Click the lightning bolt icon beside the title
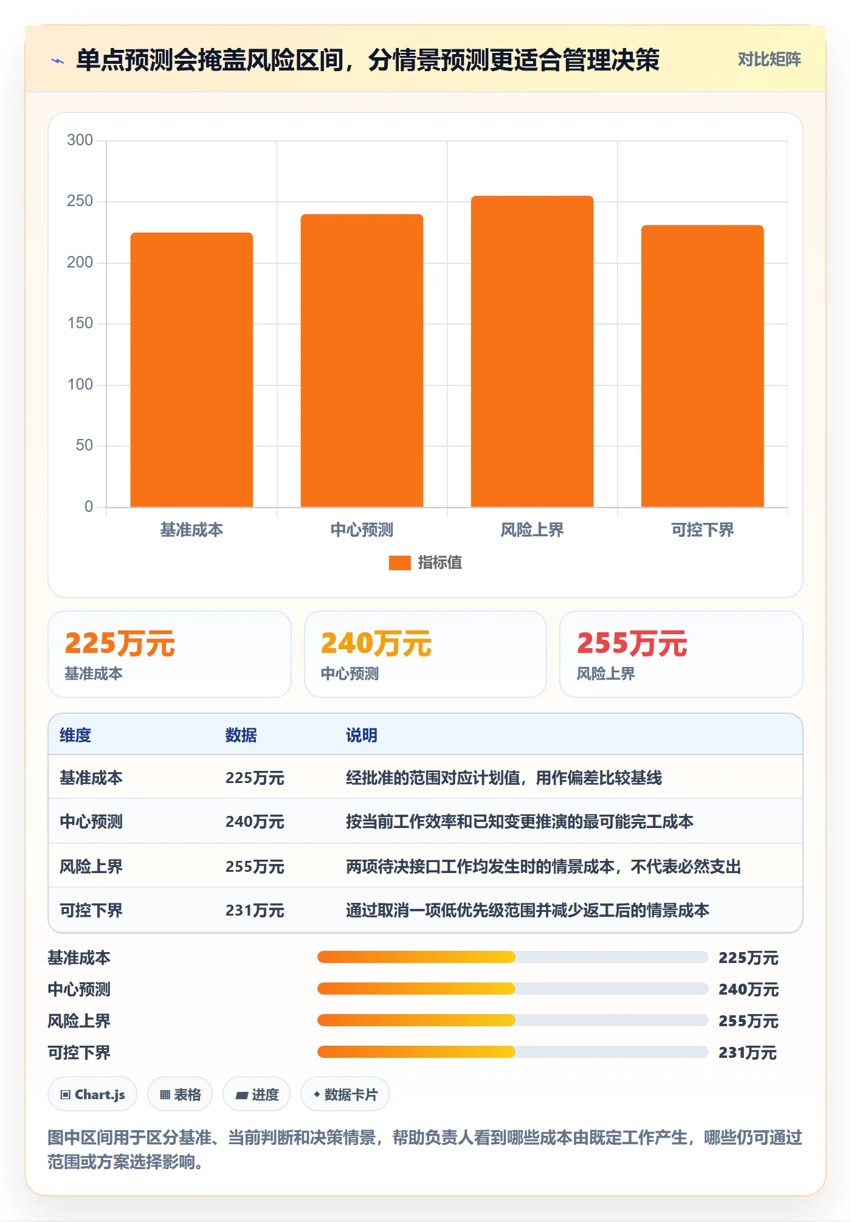 point(58,61)
